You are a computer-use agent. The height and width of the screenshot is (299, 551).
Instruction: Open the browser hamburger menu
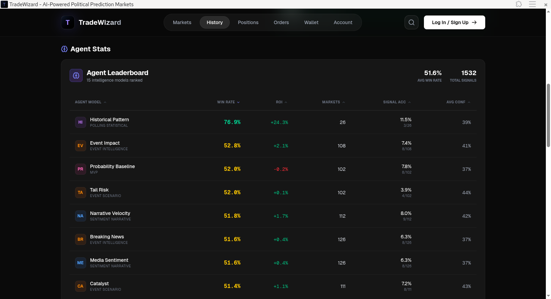tap(532, 4)
